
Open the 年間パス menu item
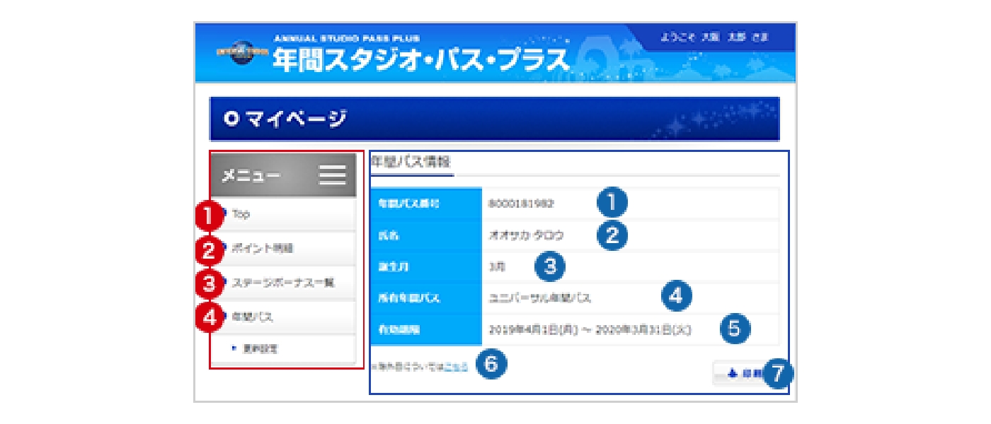coord(283,317)
